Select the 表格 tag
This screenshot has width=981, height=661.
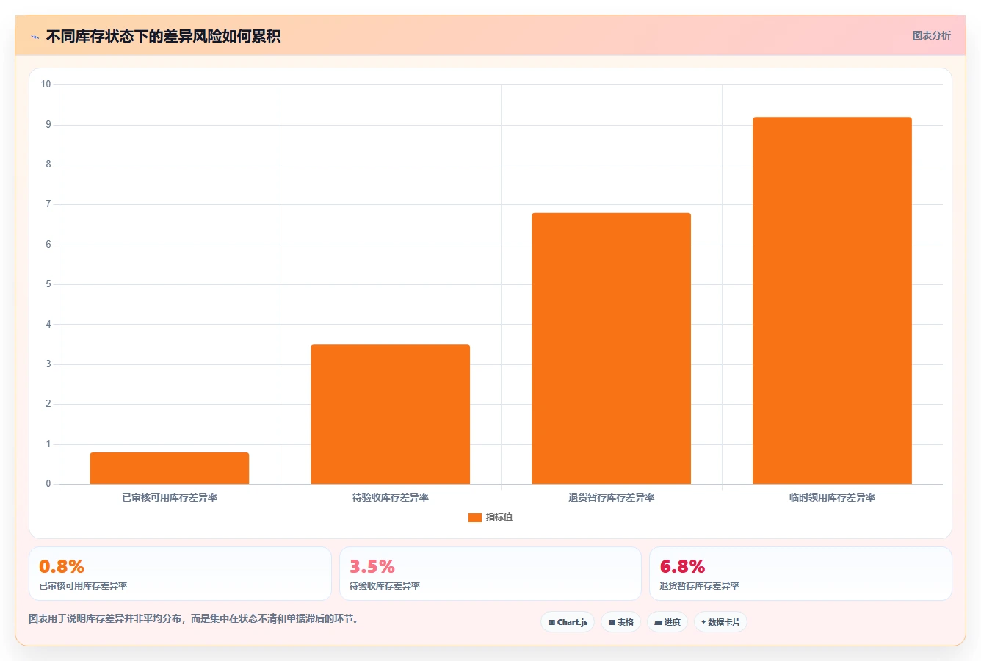(x=620, y=622)
